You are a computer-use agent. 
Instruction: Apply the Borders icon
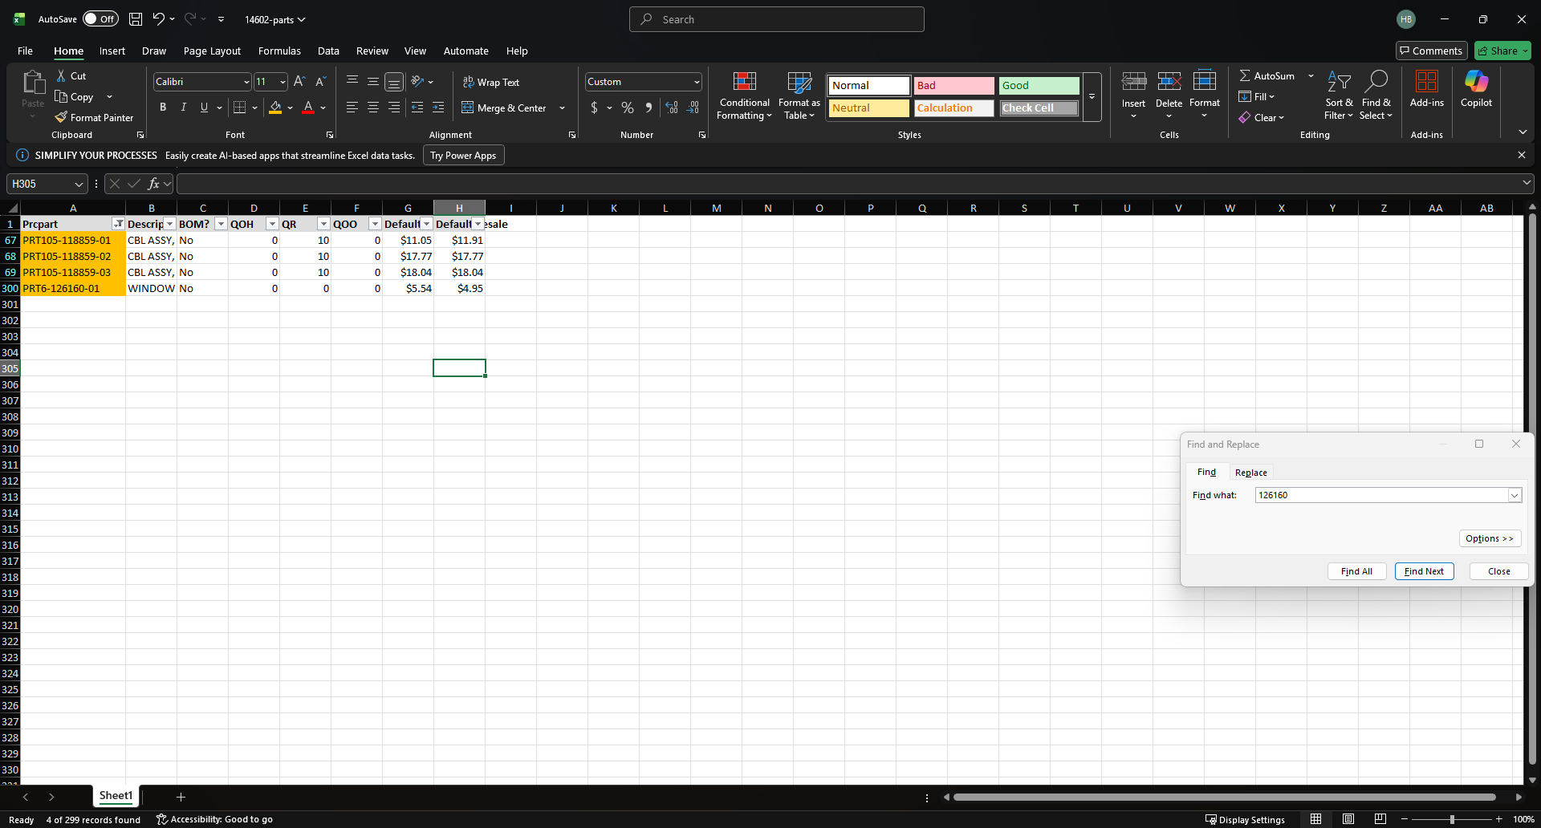pyautogui.click(x=239, y=108)
